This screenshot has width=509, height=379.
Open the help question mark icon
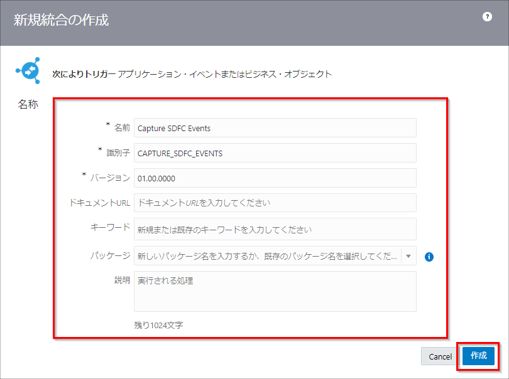(x=487, y=17)
